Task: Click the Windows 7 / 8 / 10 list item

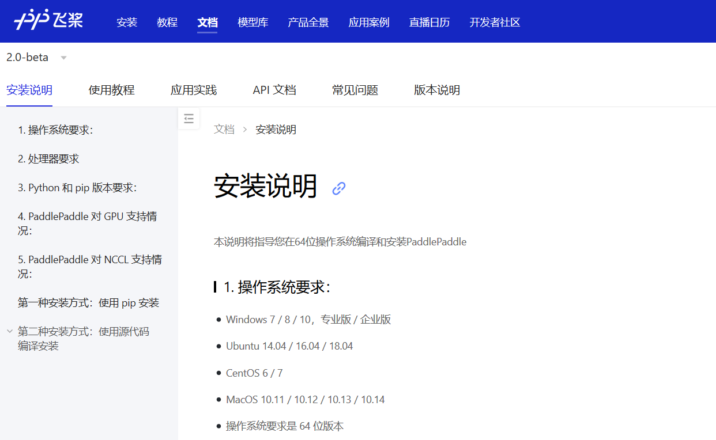Action: pos(308,320)
